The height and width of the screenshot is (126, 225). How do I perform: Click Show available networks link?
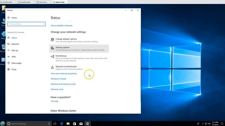click(62, 26)
